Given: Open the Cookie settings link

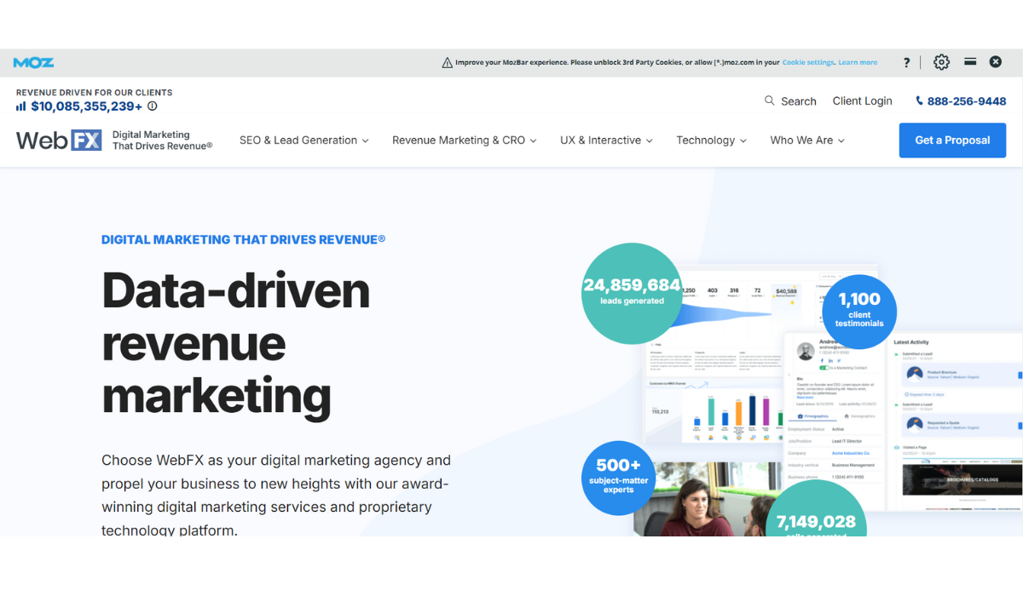Looking at the screenshot, I should [807, 62].
